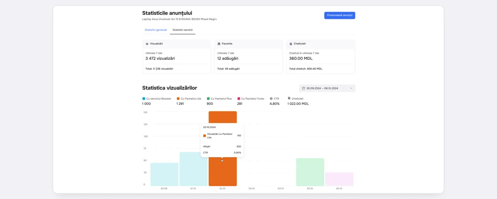Viewport: 497px width, 199px height.
Task: Click the orange swatch inside the chart tooltip
Action: coord(205,136)
